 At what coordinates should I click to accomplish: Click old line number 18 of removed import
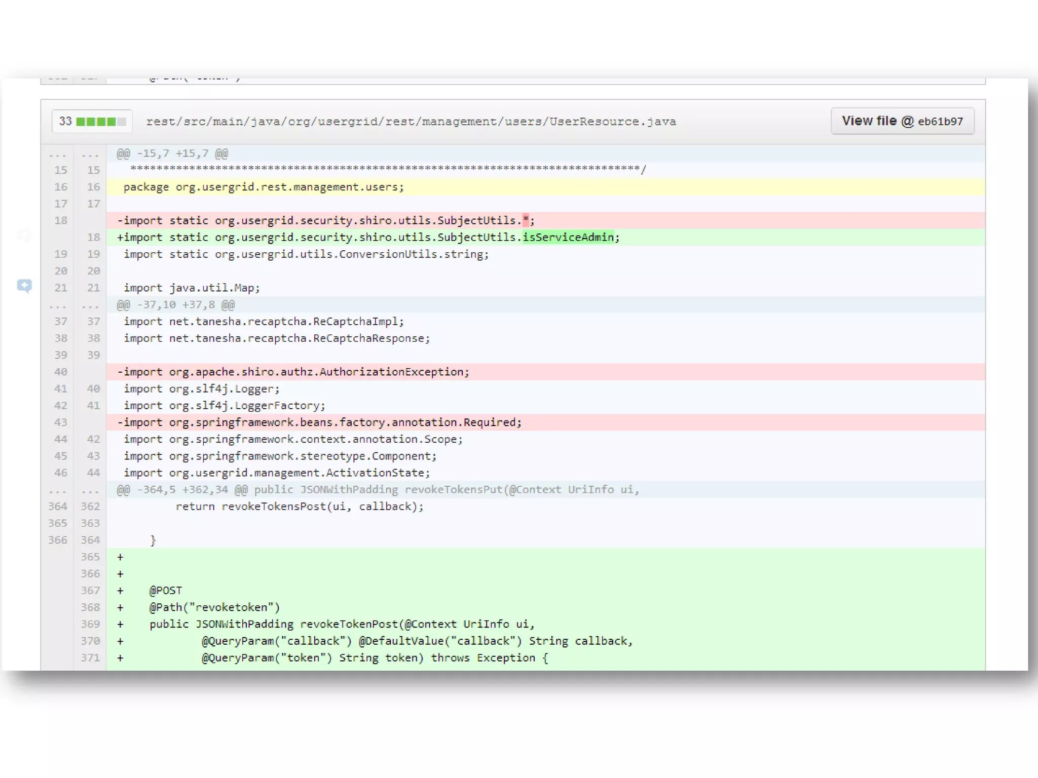[x=60, y=220]
